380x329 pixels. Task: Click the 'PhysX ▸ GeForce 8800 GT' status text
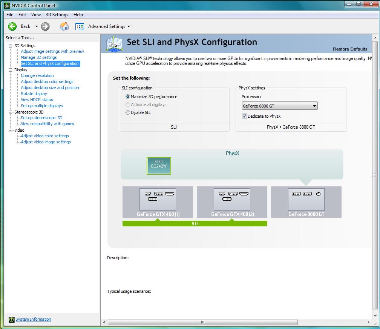[291, 127]
